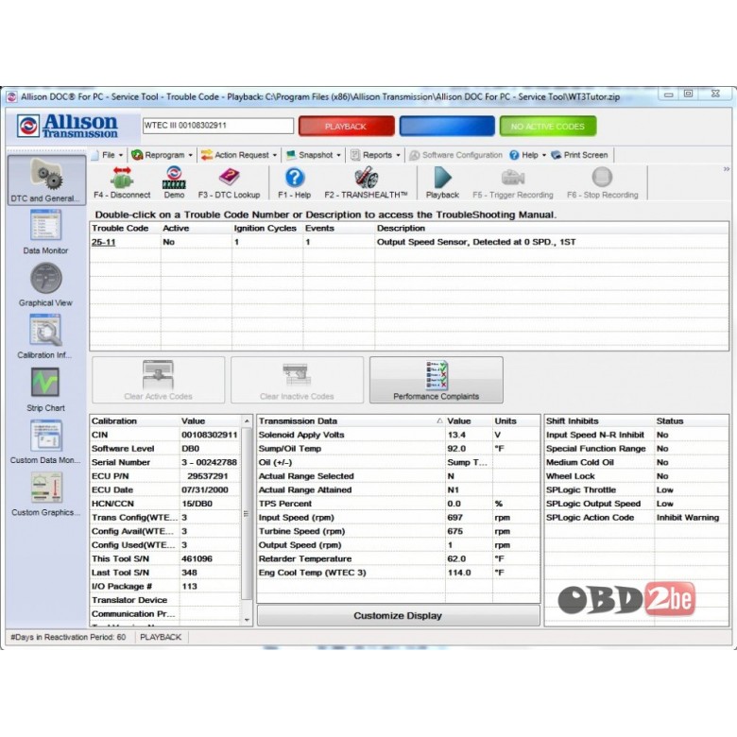
Task: Click the Calibration column header
Action: [135, 421]
